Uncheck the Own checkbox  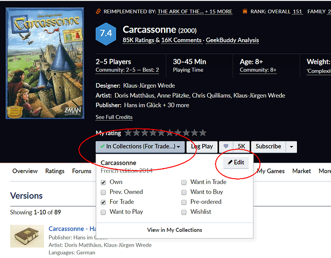click(x=103, y=182)
